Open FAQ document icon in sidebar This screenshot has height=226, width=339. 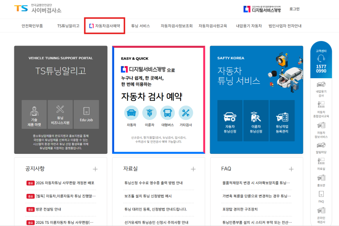tap(321, 194)
